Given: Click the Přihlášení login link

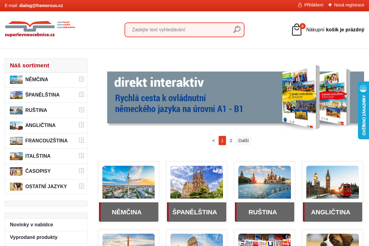Looking at the screenshot, I should (x=314, y=5).
